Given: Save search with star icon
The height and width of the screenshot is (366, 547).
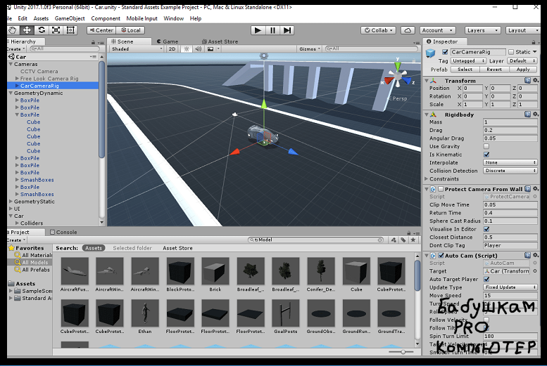Looking at the screenshot, I should point(413,240).
